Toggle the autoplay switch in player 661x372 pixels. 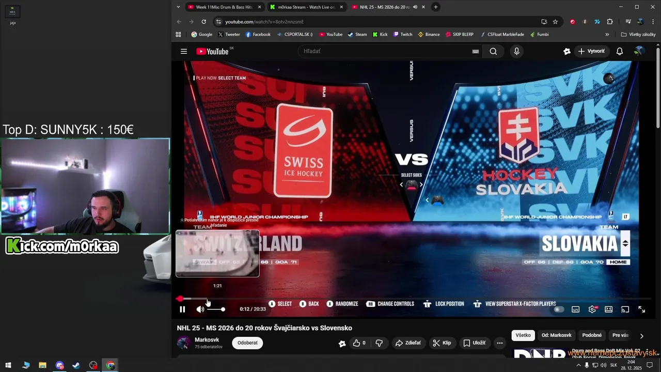point(558,309)
